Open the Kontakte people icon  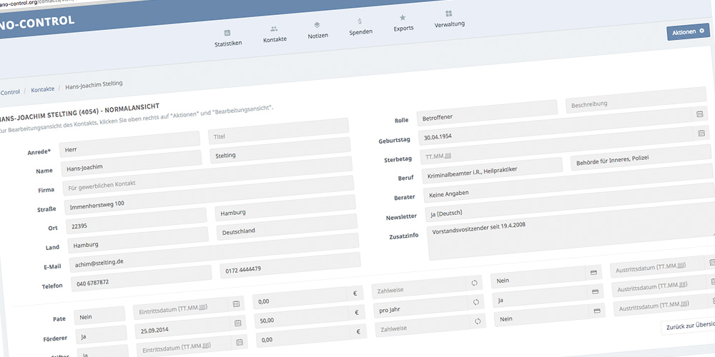pos(274,29)
